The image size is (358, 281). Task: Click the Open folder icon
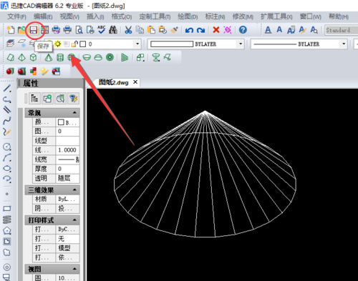pos(21,30)
